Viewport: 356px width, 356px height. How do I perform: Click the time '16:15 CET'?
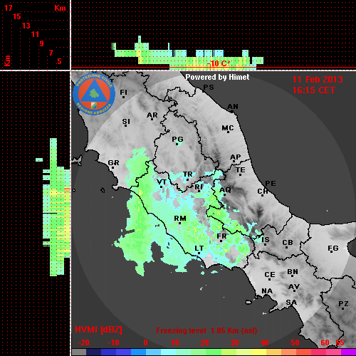tap(313, 90)
